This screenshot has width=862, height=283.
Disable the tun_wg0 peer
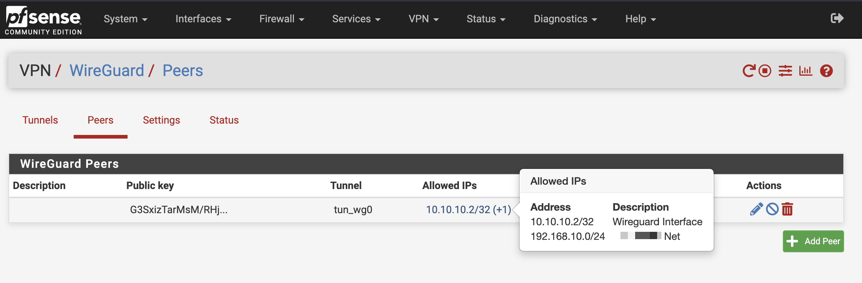[x=772, y=209]
